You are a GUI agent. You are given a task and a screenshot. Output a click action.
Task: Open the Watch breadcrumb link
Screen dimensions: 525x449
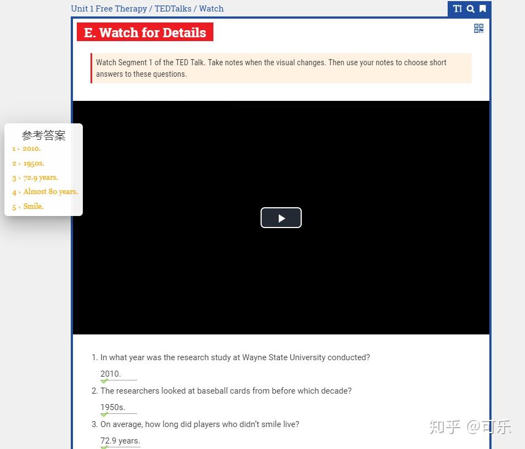coord(211,8)
